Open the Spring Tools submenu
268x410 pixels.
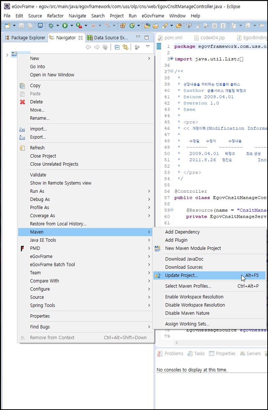click(86, 305)
